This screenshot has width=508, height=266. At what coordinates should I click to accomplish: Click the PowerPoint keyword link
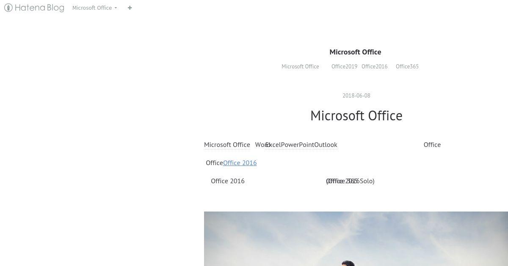[298, 144]
